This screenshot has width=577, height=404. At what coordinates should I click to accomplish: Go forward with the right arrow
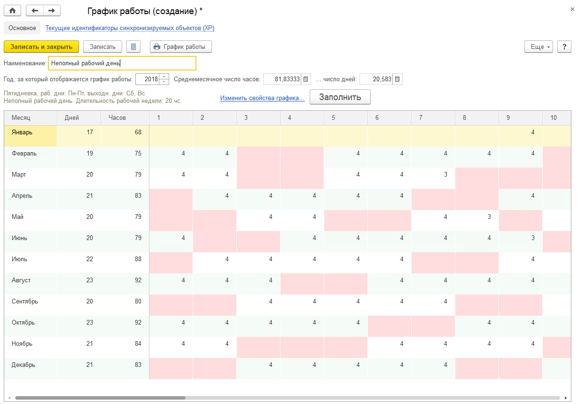pos(52,10)
